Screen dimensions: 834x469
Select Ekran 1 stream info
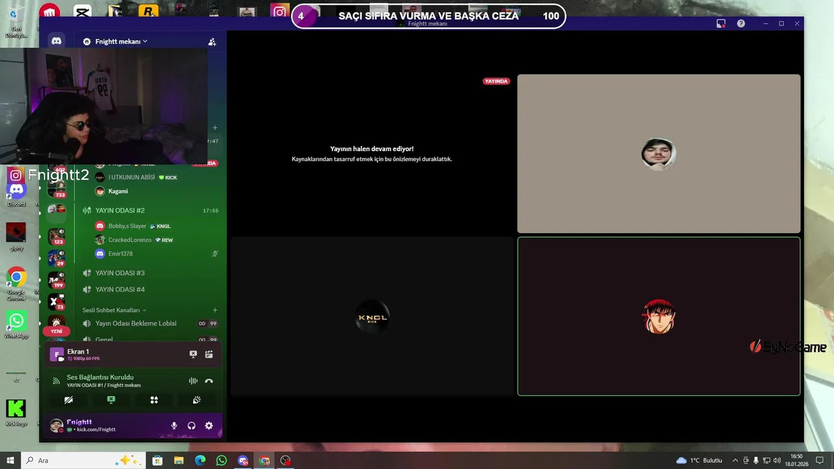[x=83, y=354]
